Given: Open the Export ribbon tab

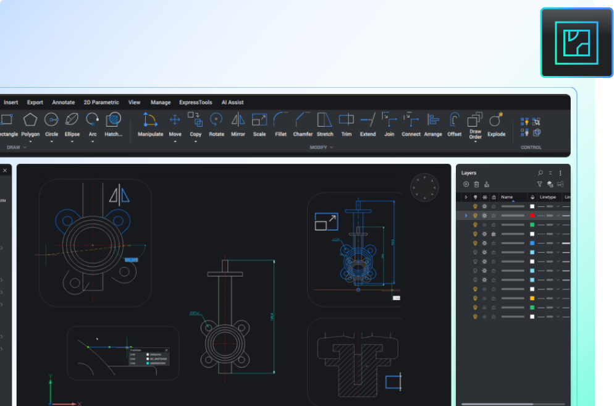Looking at the screenshot, I should pos(35,103).
